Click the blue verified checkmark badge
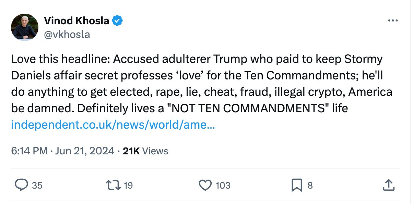Image resolution: width=413 pixels, height=204 pixels. tap(118, 21)
